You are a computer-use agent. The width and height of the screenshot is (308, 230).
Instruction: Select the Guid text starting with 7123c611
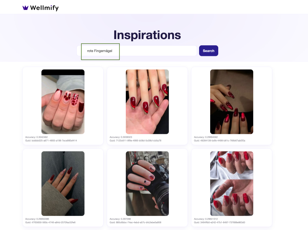(x=135, y=141)
